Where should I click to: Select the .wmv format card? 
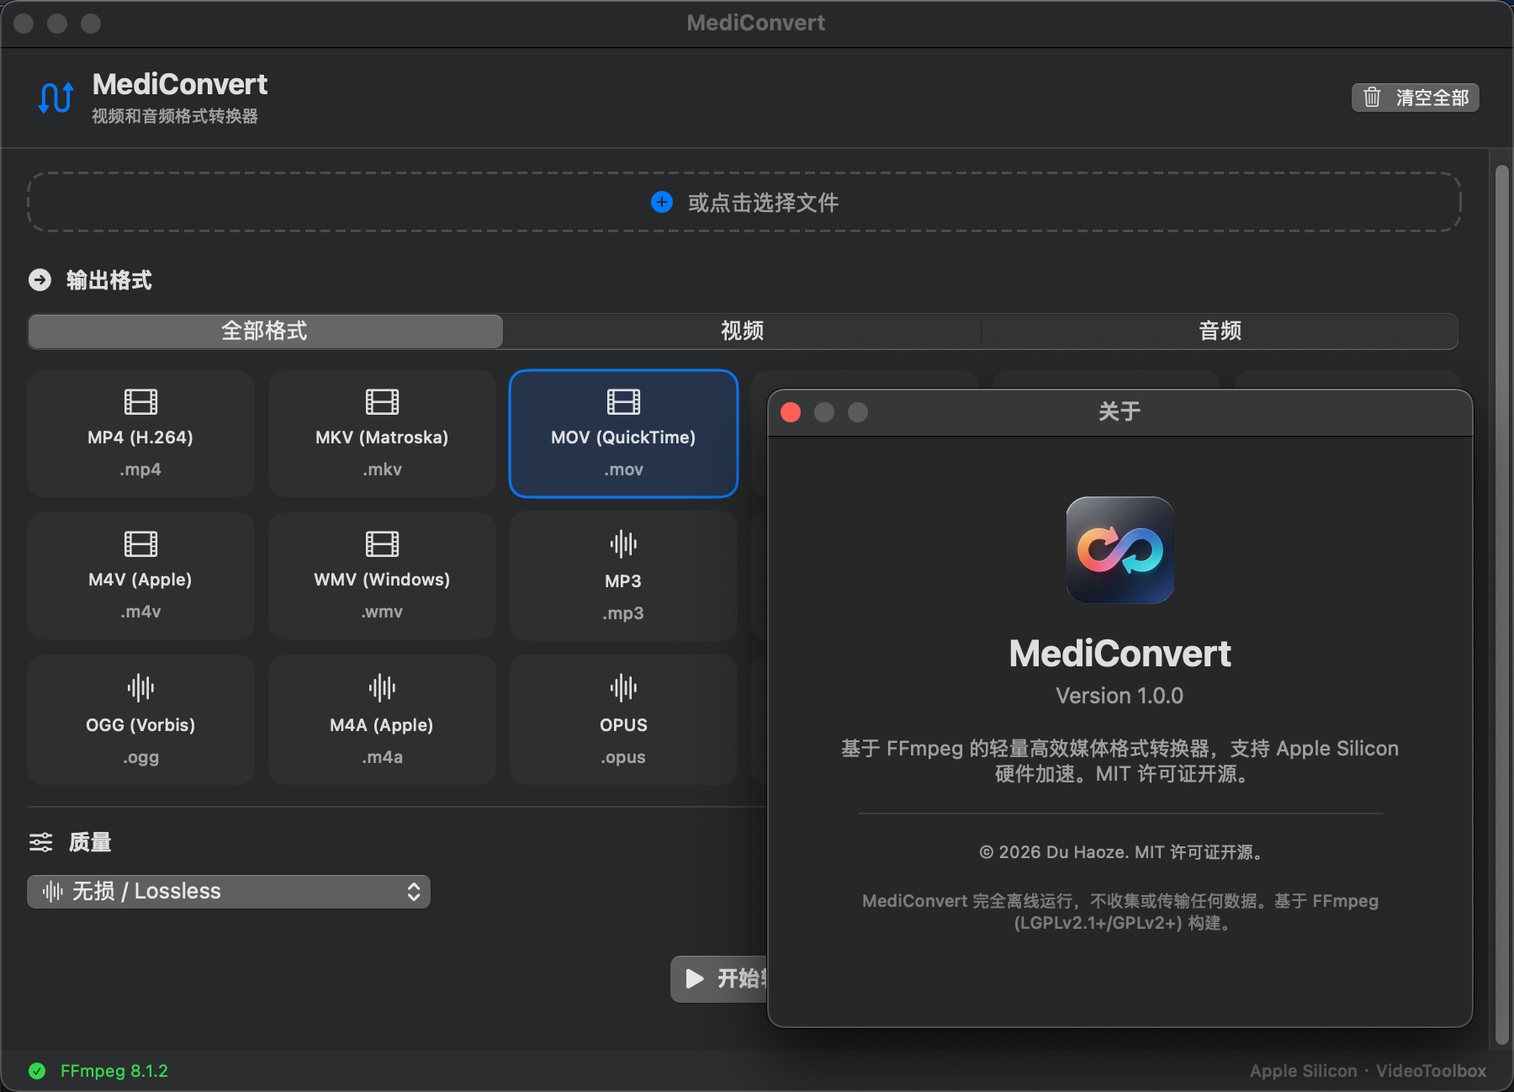382,576
